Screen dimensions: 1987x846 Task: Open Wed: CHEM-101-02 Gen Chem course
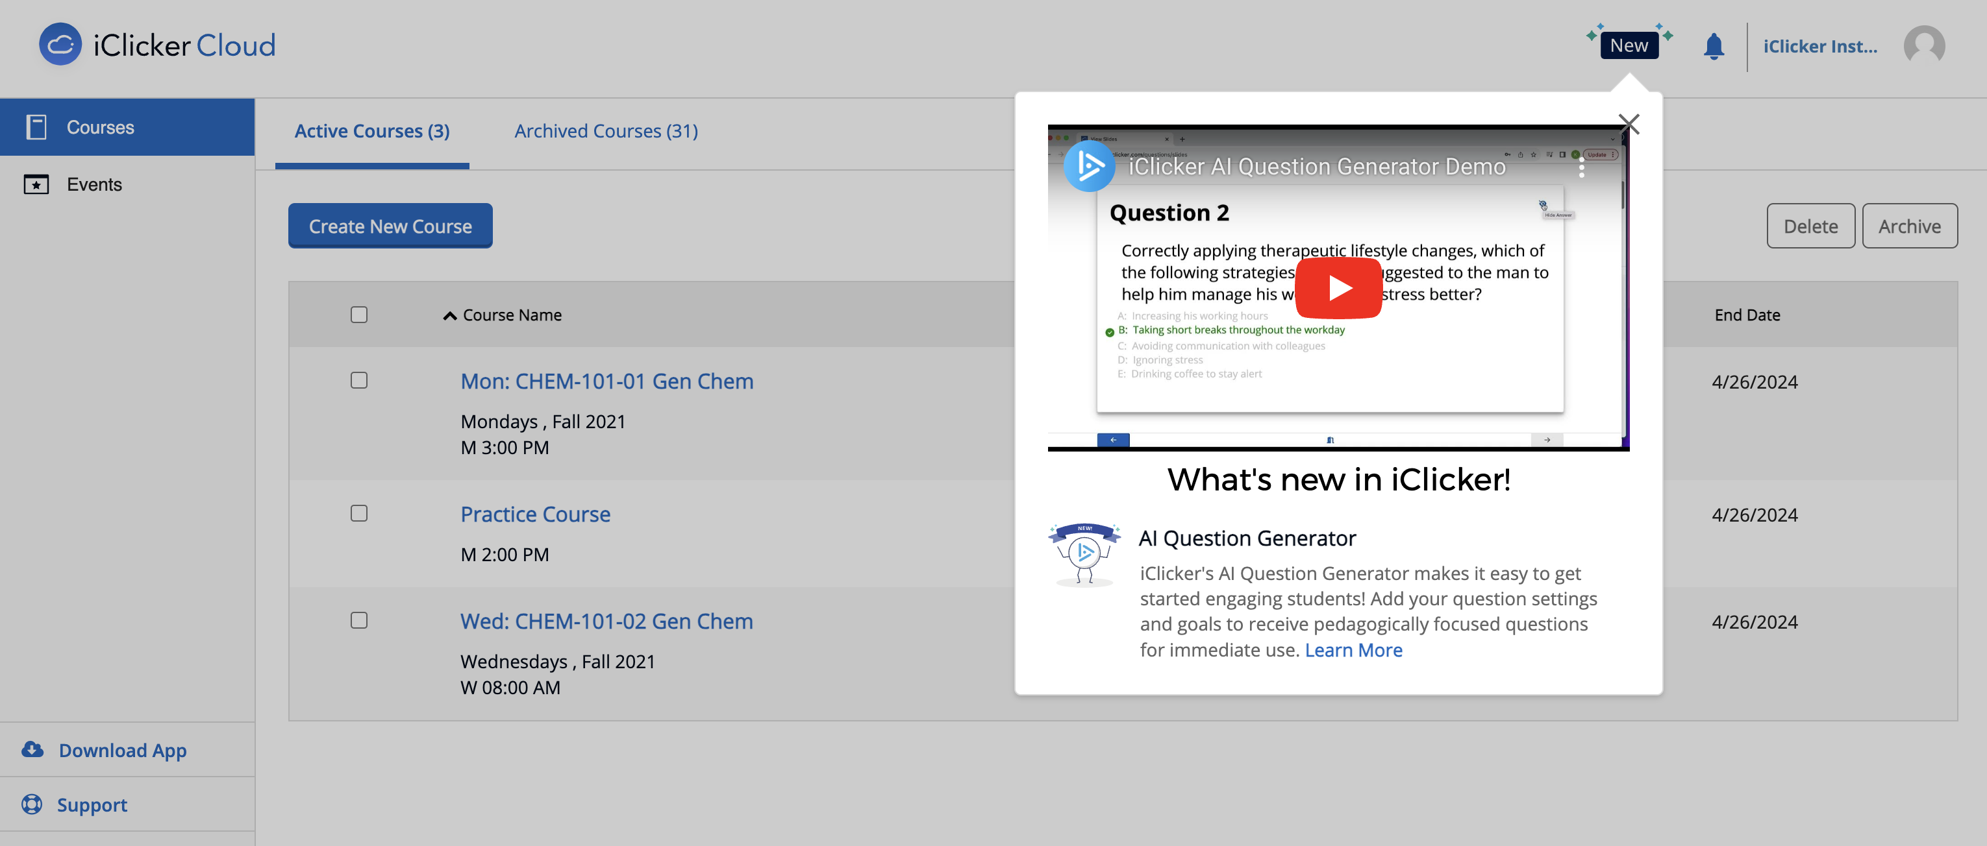coord(606,621)
